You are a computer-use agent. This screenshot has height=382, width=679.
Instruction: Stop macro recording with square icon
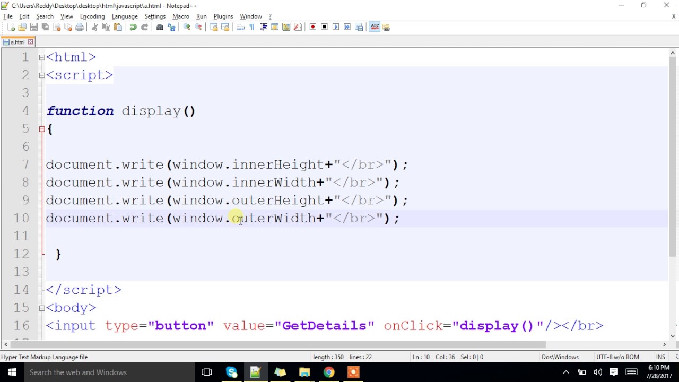tap(324, 27)
